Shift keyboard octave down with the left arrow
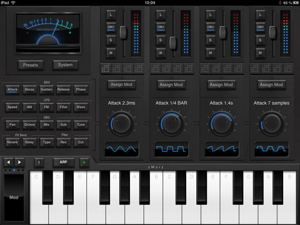 (9, 162)
